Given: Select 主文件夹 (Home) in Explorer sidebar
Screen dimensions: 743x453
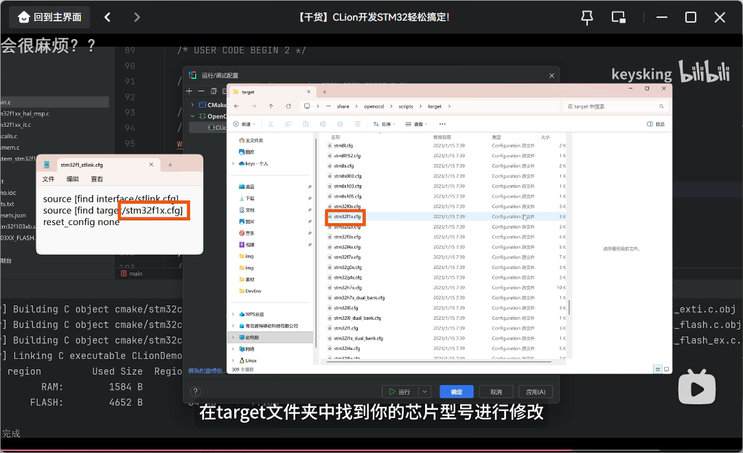Looking at the screenshot, I should (x=251, y=140).
